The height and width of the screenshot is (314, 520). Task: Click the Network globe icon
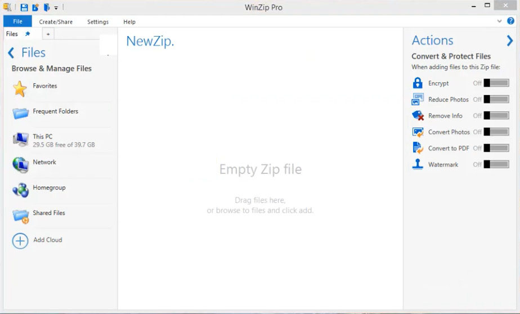21,165
